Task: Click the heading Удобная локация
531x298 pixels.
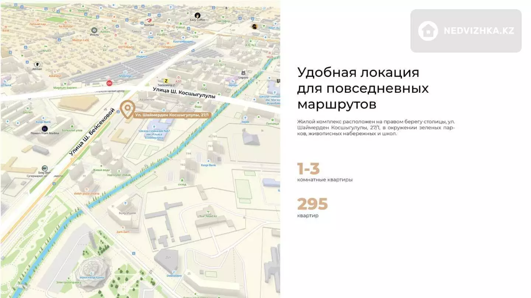Action: point(358,72)
